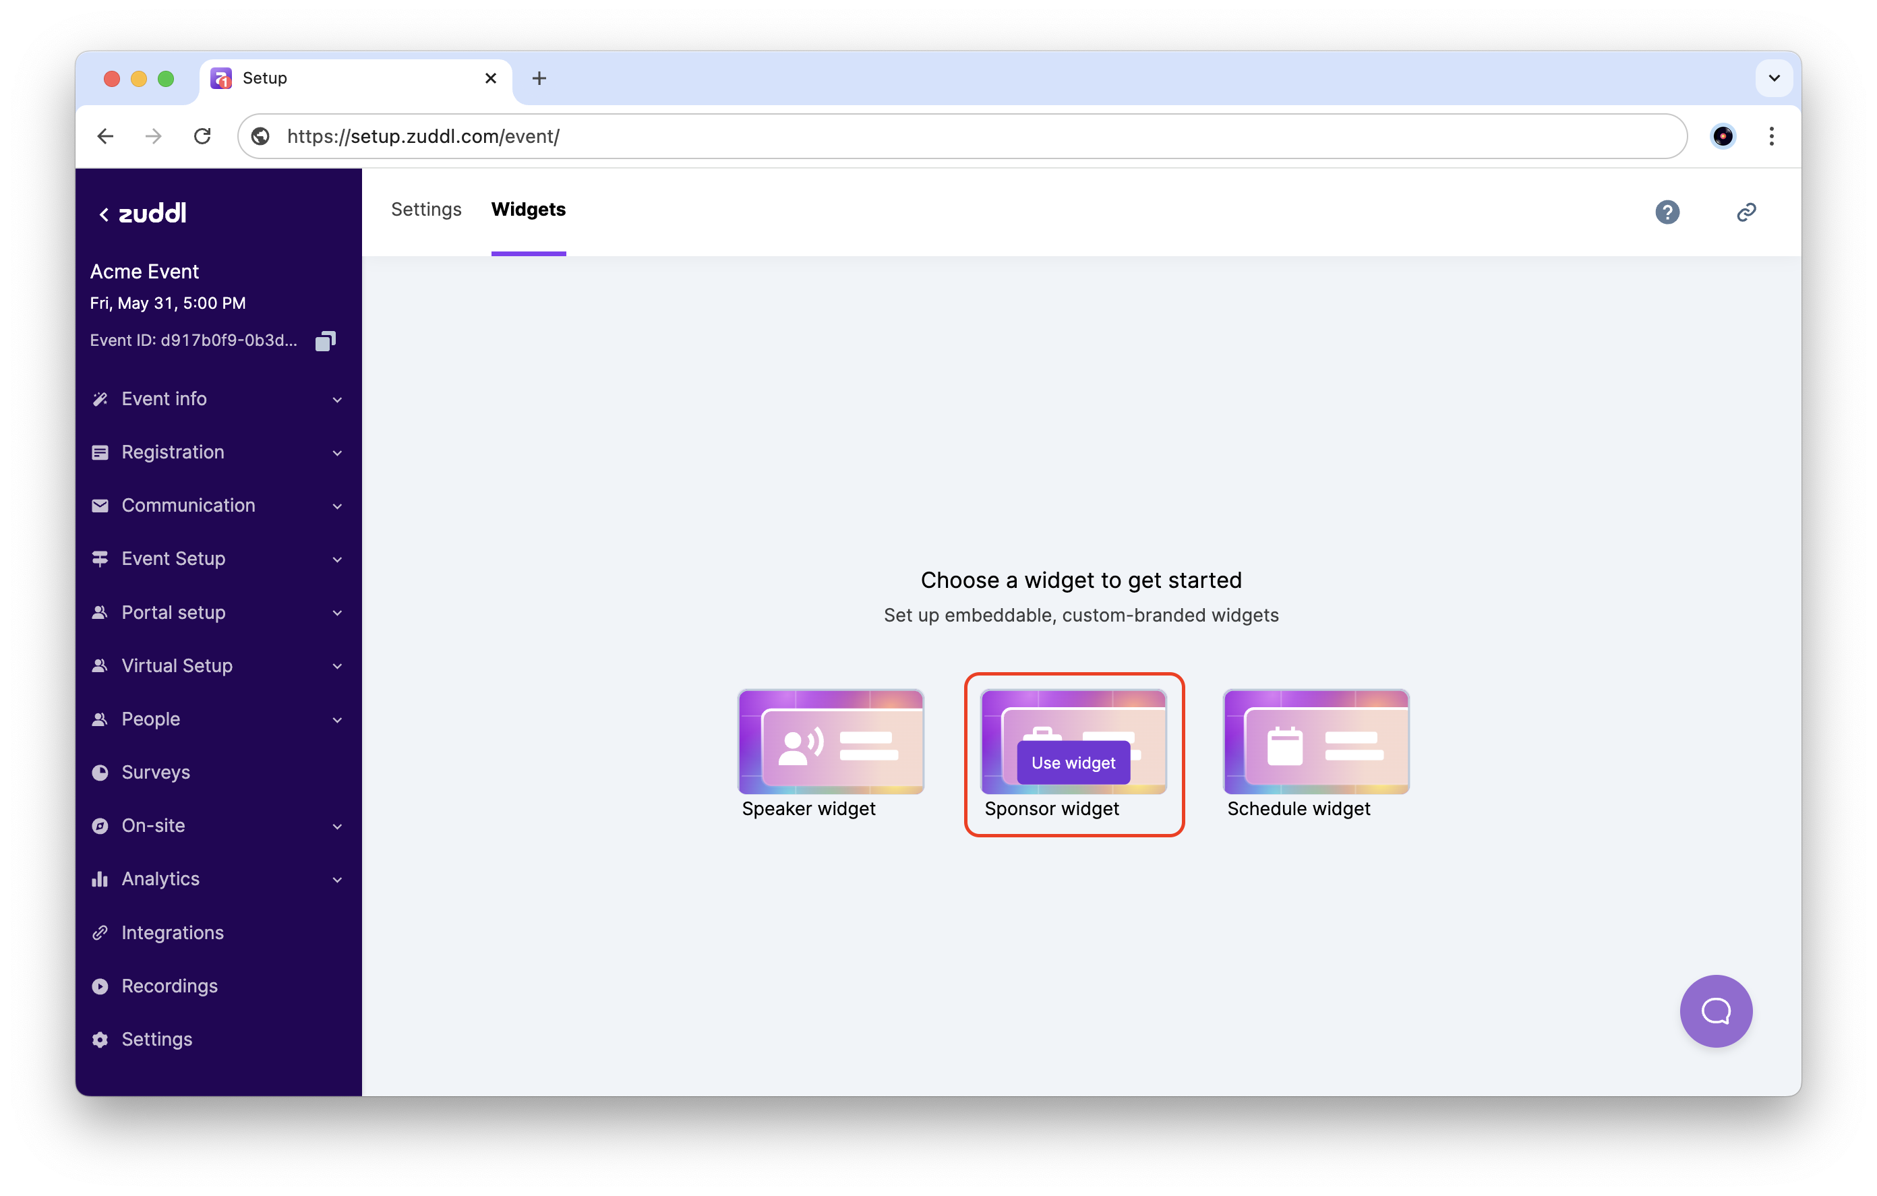Click the Use widget button
1877x1196 pixels.
click(1073, 763)
